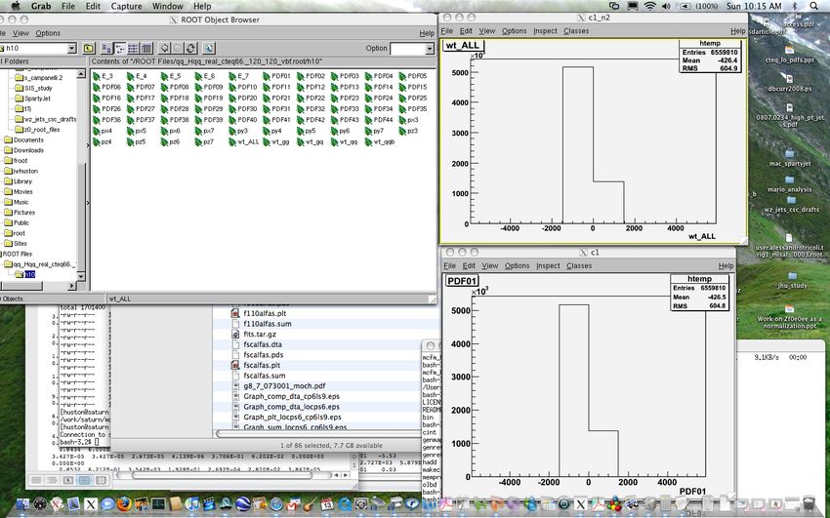Switch ROOT browser to small icons view

pyautogui.click(x=120, y=49)
